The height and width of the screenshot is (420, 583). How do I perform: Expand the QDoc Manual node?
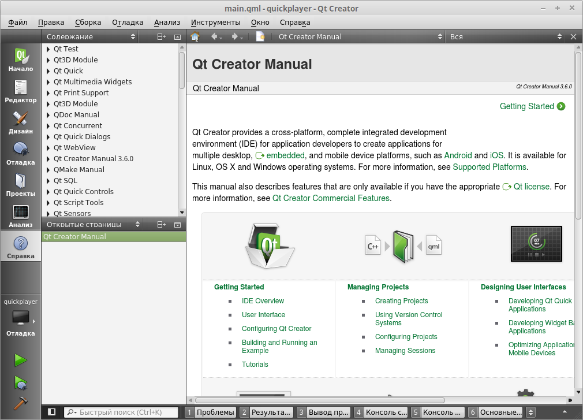tap(48, 115)
